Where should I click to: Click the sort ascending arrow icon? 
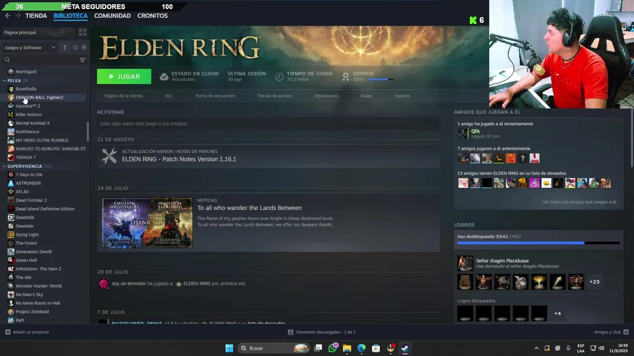(x=64, y=47)
